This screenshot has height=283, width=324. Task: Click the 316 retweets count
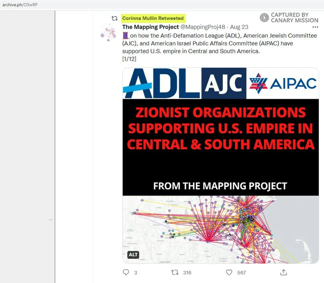(187, 272)
